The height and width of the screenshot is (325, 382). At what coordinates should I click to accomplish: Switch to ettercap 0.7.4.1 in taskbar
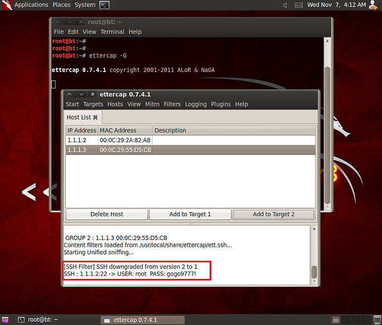143,320
